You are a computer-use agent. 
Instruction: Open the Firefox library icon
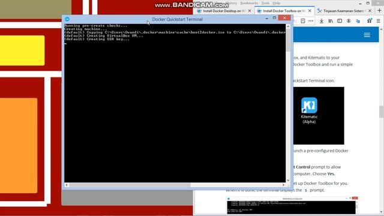pyautogui.click(x=331, y=21)
